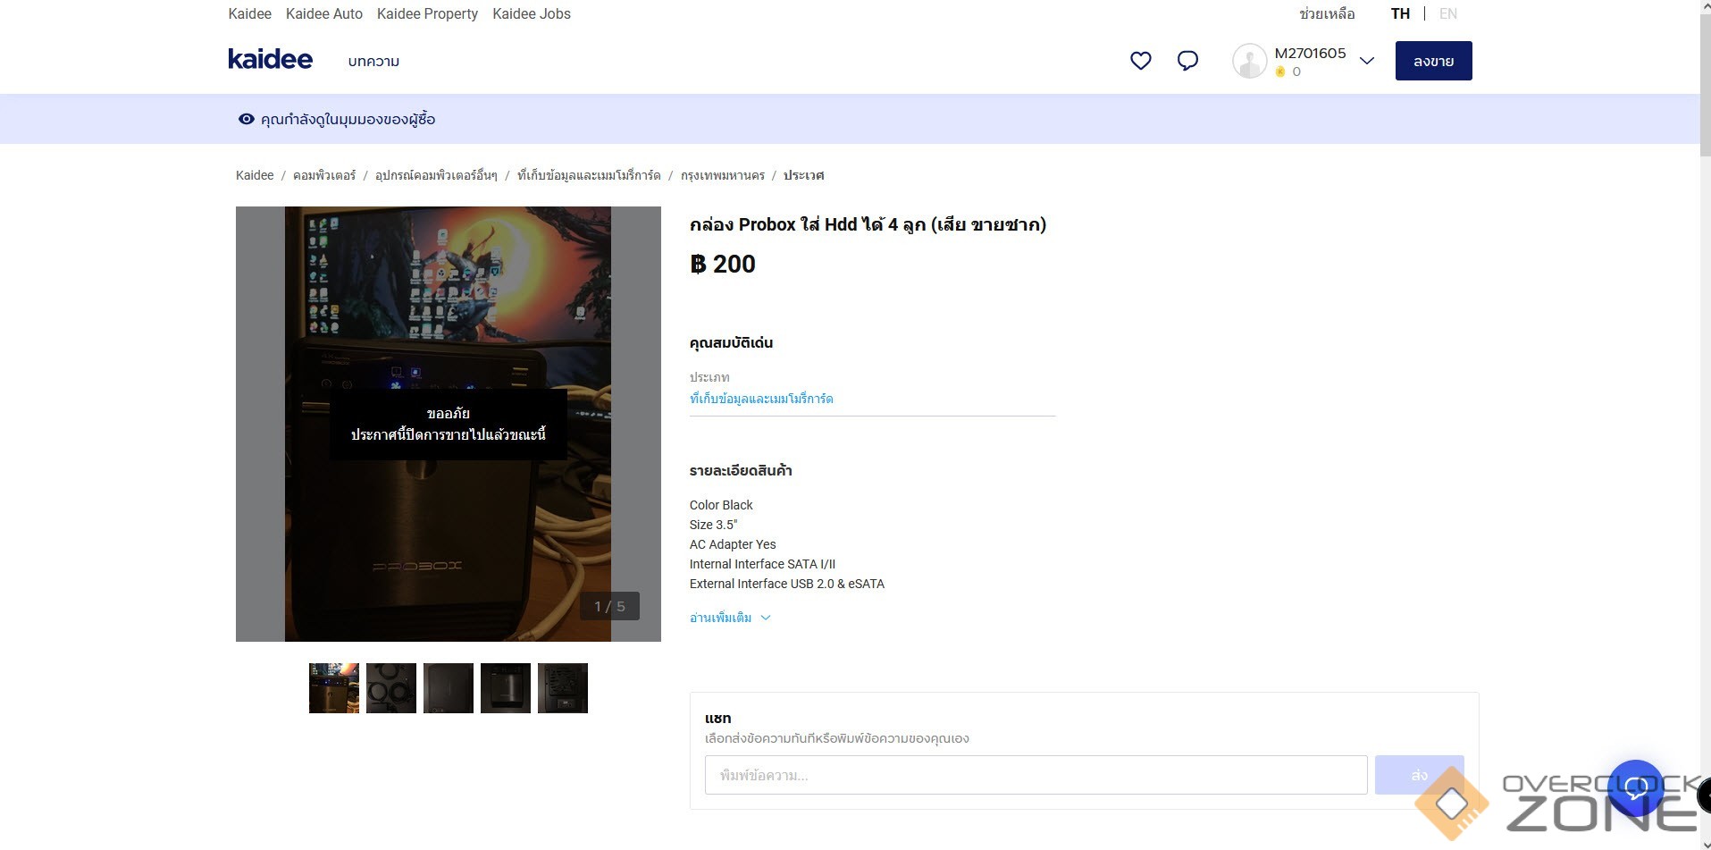Open Kaidee Property from top navigation
This screenshot has height=850, width=1711.
tap(427, 13)
